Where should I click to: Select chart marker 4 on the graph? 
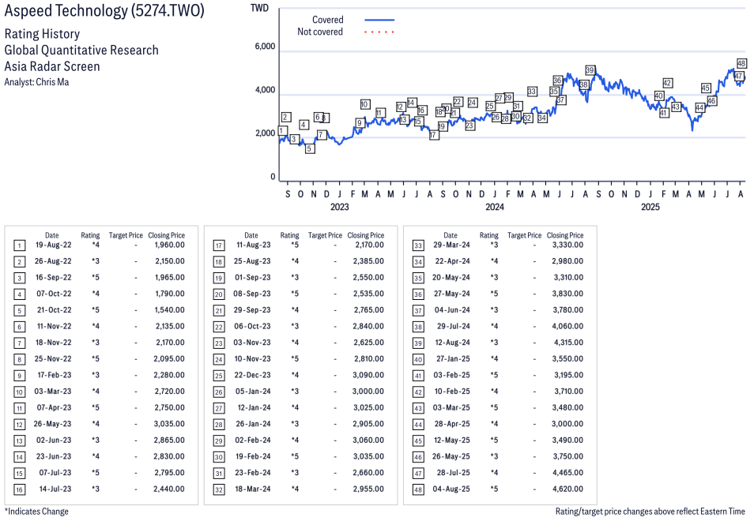[303, 125]
